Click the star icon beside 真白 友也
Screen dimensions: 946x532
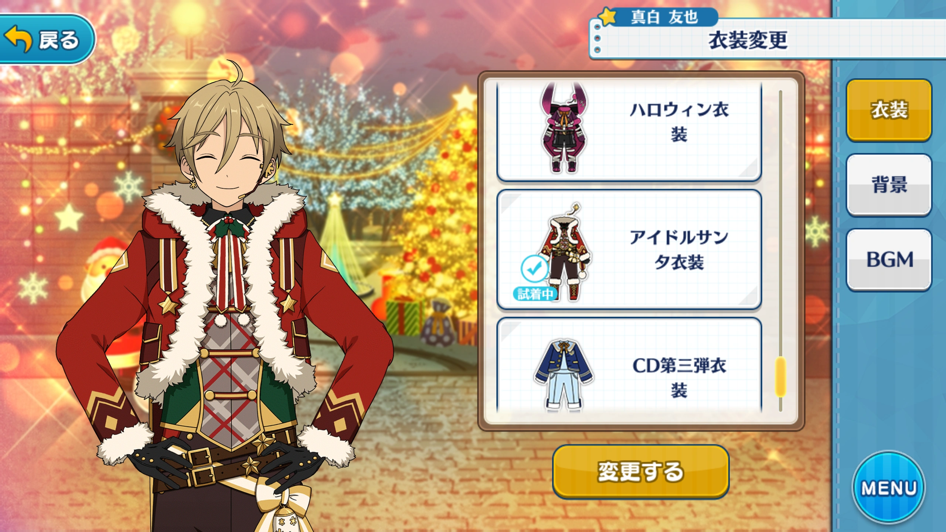(x=608, y=16)
